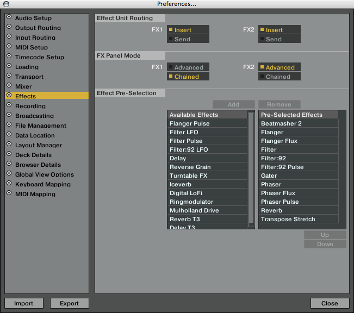354x313 pixels.
Task: Click the bullet icon next to Transport
Action: click(x=9, y=76)
